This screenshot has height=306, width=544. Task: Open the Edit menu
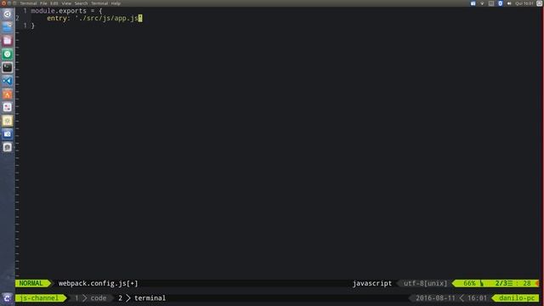click(54, 3)
